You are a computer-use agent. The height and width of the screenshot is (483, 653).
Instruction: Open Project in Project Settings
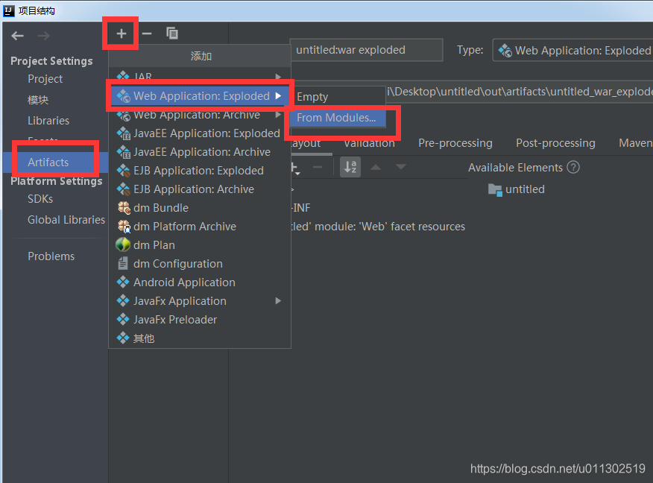coord(45,79)
